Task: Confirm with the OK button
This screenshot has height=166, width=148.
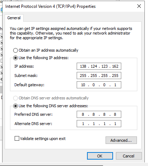Action: tap(100, 156)
